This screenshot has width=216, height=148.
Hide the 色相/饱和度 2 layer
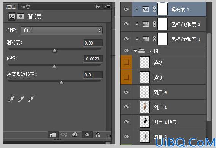[x=126, y=24]
